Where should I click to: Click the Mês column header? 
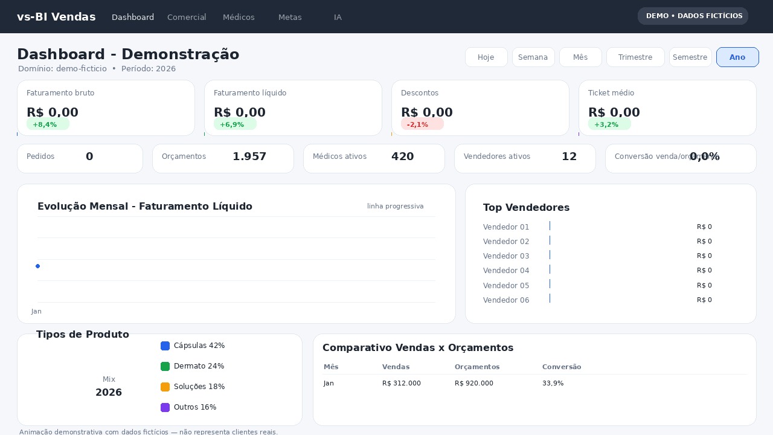[x=331, y=367]
